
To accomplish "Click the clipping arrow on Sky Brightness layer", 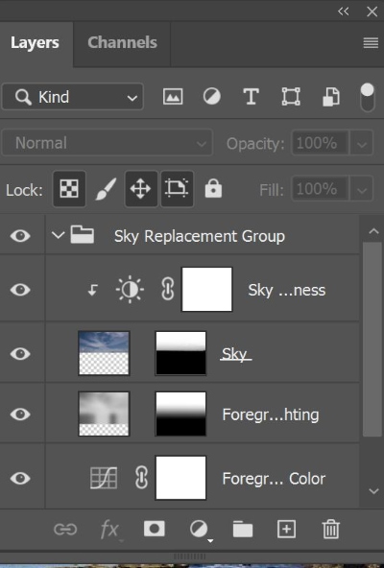I will [93, 290].
